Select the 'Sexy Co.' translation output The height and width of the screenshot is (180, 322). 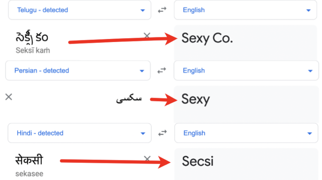(x=207, y=39)
